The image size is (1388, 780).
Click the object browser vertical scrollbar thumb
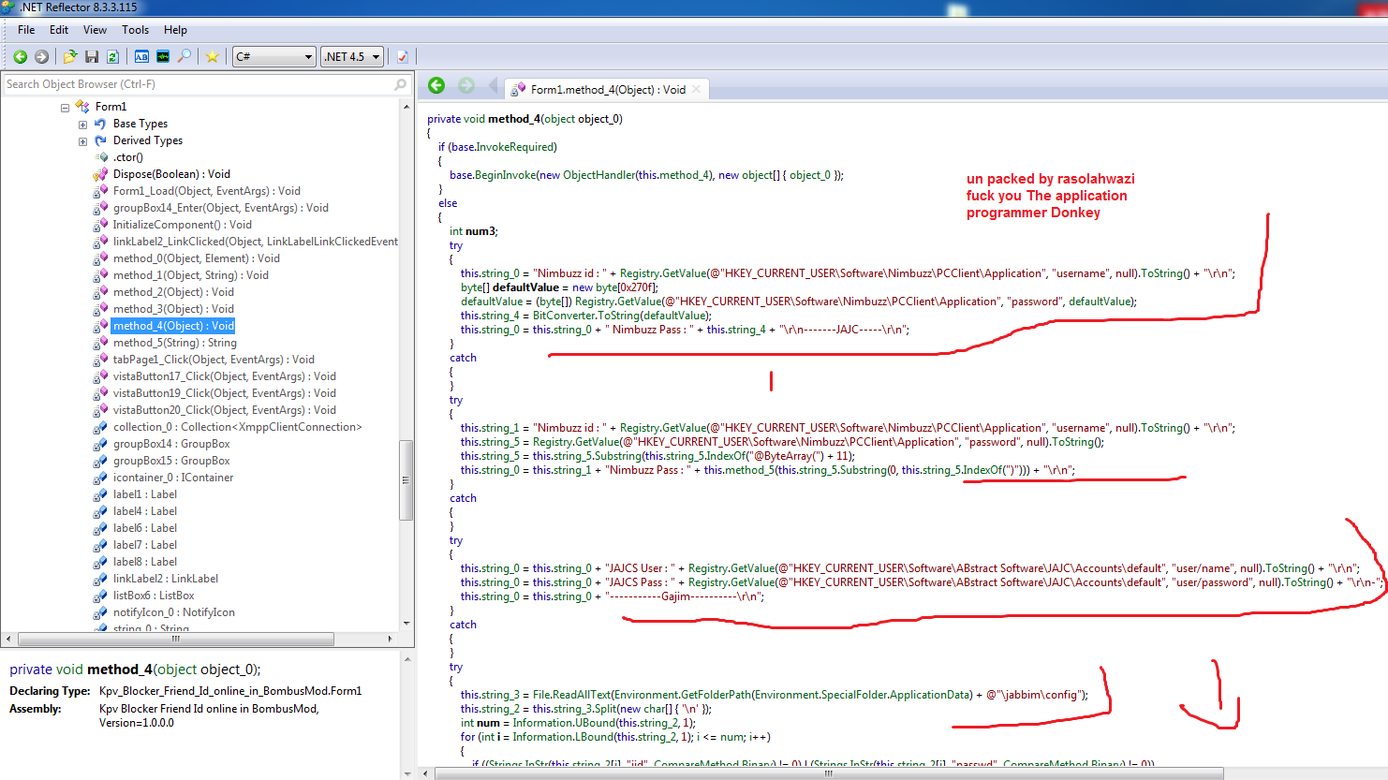coord(406,479)
